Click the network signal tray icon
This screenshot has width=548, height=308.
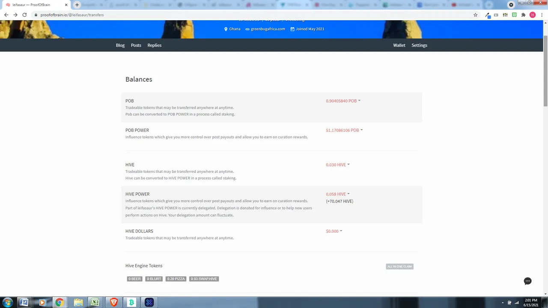pos(517,302)
